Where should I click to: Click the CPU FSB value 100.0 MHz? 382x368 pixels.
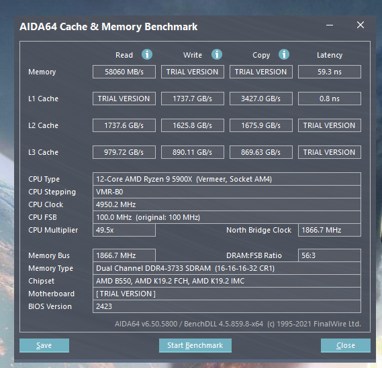pos(227,217)
